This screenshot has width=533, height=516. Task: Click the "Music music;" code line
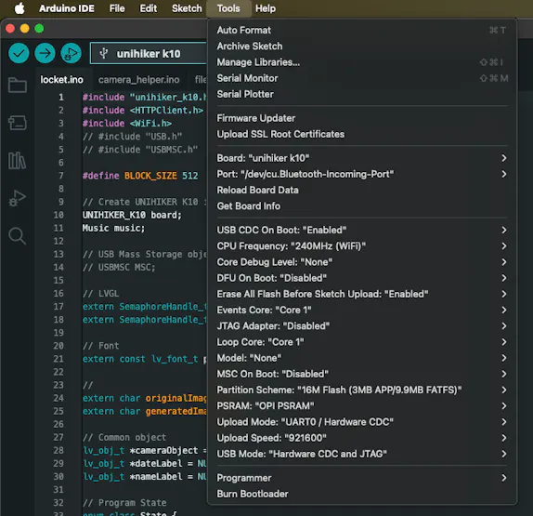(x=113, y=228)
